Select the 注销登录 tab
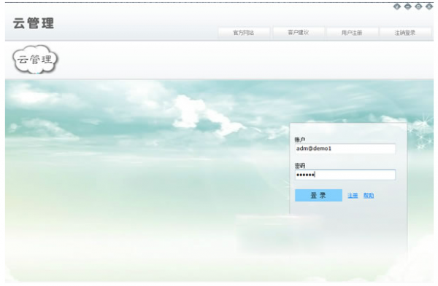 [x=405, y=33]
